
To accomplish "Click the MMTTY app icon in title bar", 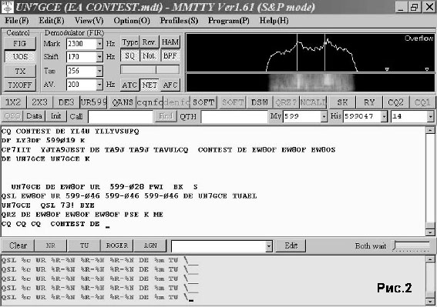I will click(7, 7).
